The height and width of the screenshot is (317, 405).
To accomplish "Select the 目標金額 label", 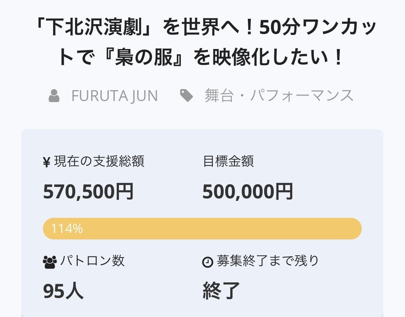I will pyautogui.click(x=228, y=162).
